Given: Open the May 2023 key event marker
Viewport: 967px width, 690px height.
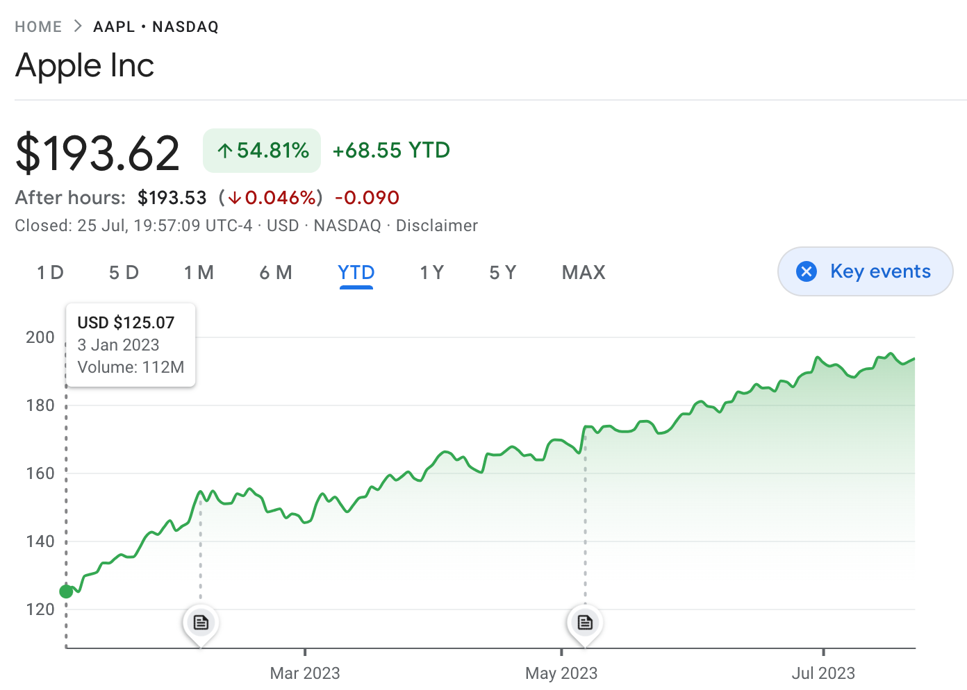Looking at the screenshot, I should [585, 622].
